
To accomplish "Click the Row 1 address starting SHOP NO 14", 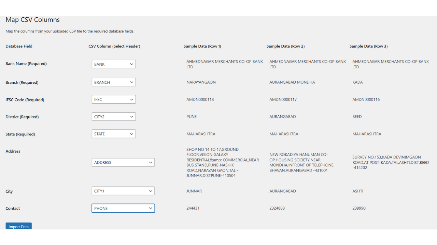I will click(x=223, y=163).
